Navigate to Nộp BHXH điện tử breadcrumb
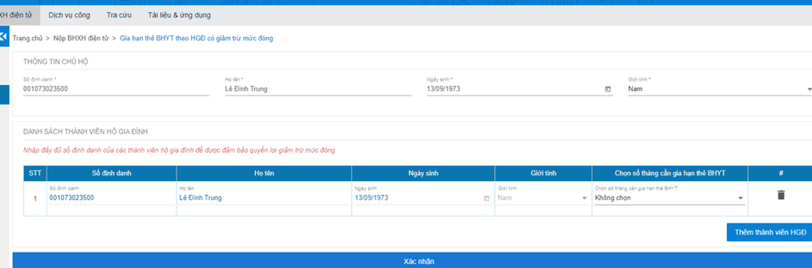The image size is (812, 268). [x=81, y=39]
